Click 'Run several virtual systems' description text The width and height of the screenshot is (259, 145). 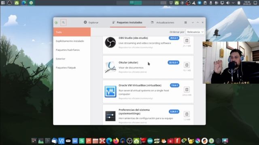(x=144, y=92)
